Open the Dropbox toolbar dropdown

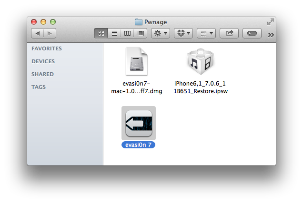tap(182, 33)
